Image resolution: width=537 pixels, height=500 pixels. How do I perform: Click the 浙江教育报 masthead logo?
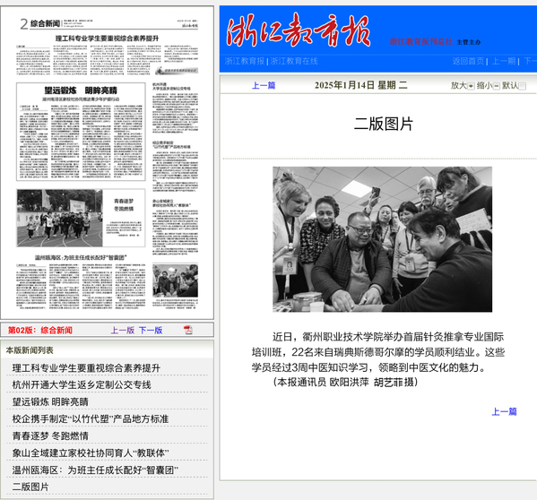(x=299, y=30)
